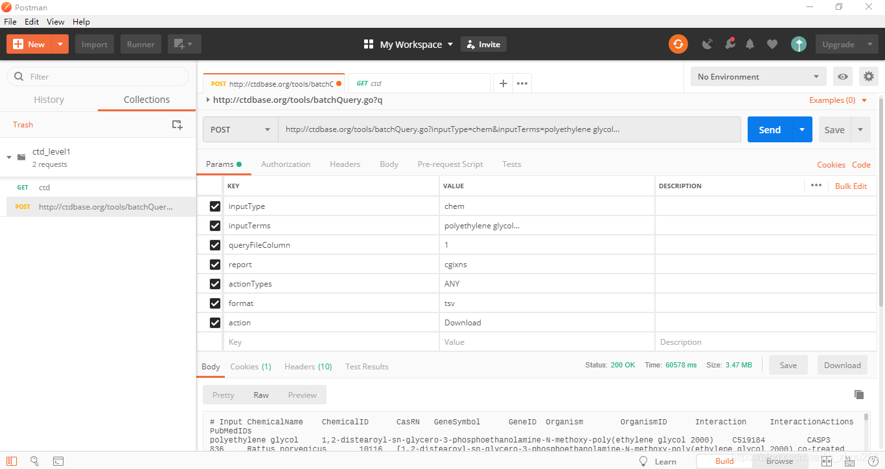Click the request URL input field
Screen dimensions: 885x469
509,129
